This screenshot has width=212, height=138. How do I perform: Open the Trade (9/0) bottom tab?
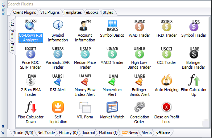[x=23, y=133]
